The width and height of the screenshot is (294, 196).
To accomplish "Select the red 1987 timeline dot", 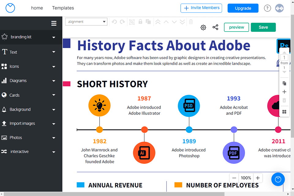I will click(144, 130).
